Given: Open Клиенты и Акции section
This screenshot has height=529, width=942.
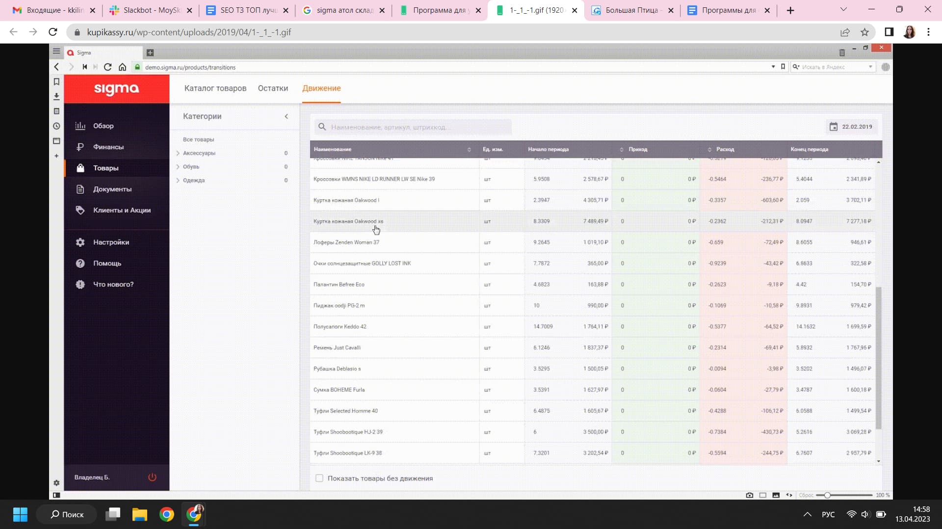Looking at the screenshot, I should (x=122, y=210).
